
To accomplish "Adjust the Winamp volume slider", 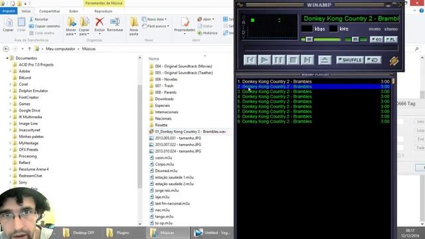I will click(x=309, y=40).
